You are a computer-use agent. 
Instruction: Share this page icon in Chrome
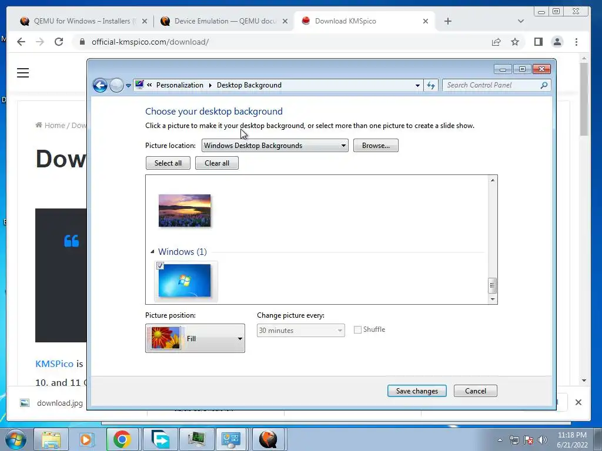(x=496, y=42)
